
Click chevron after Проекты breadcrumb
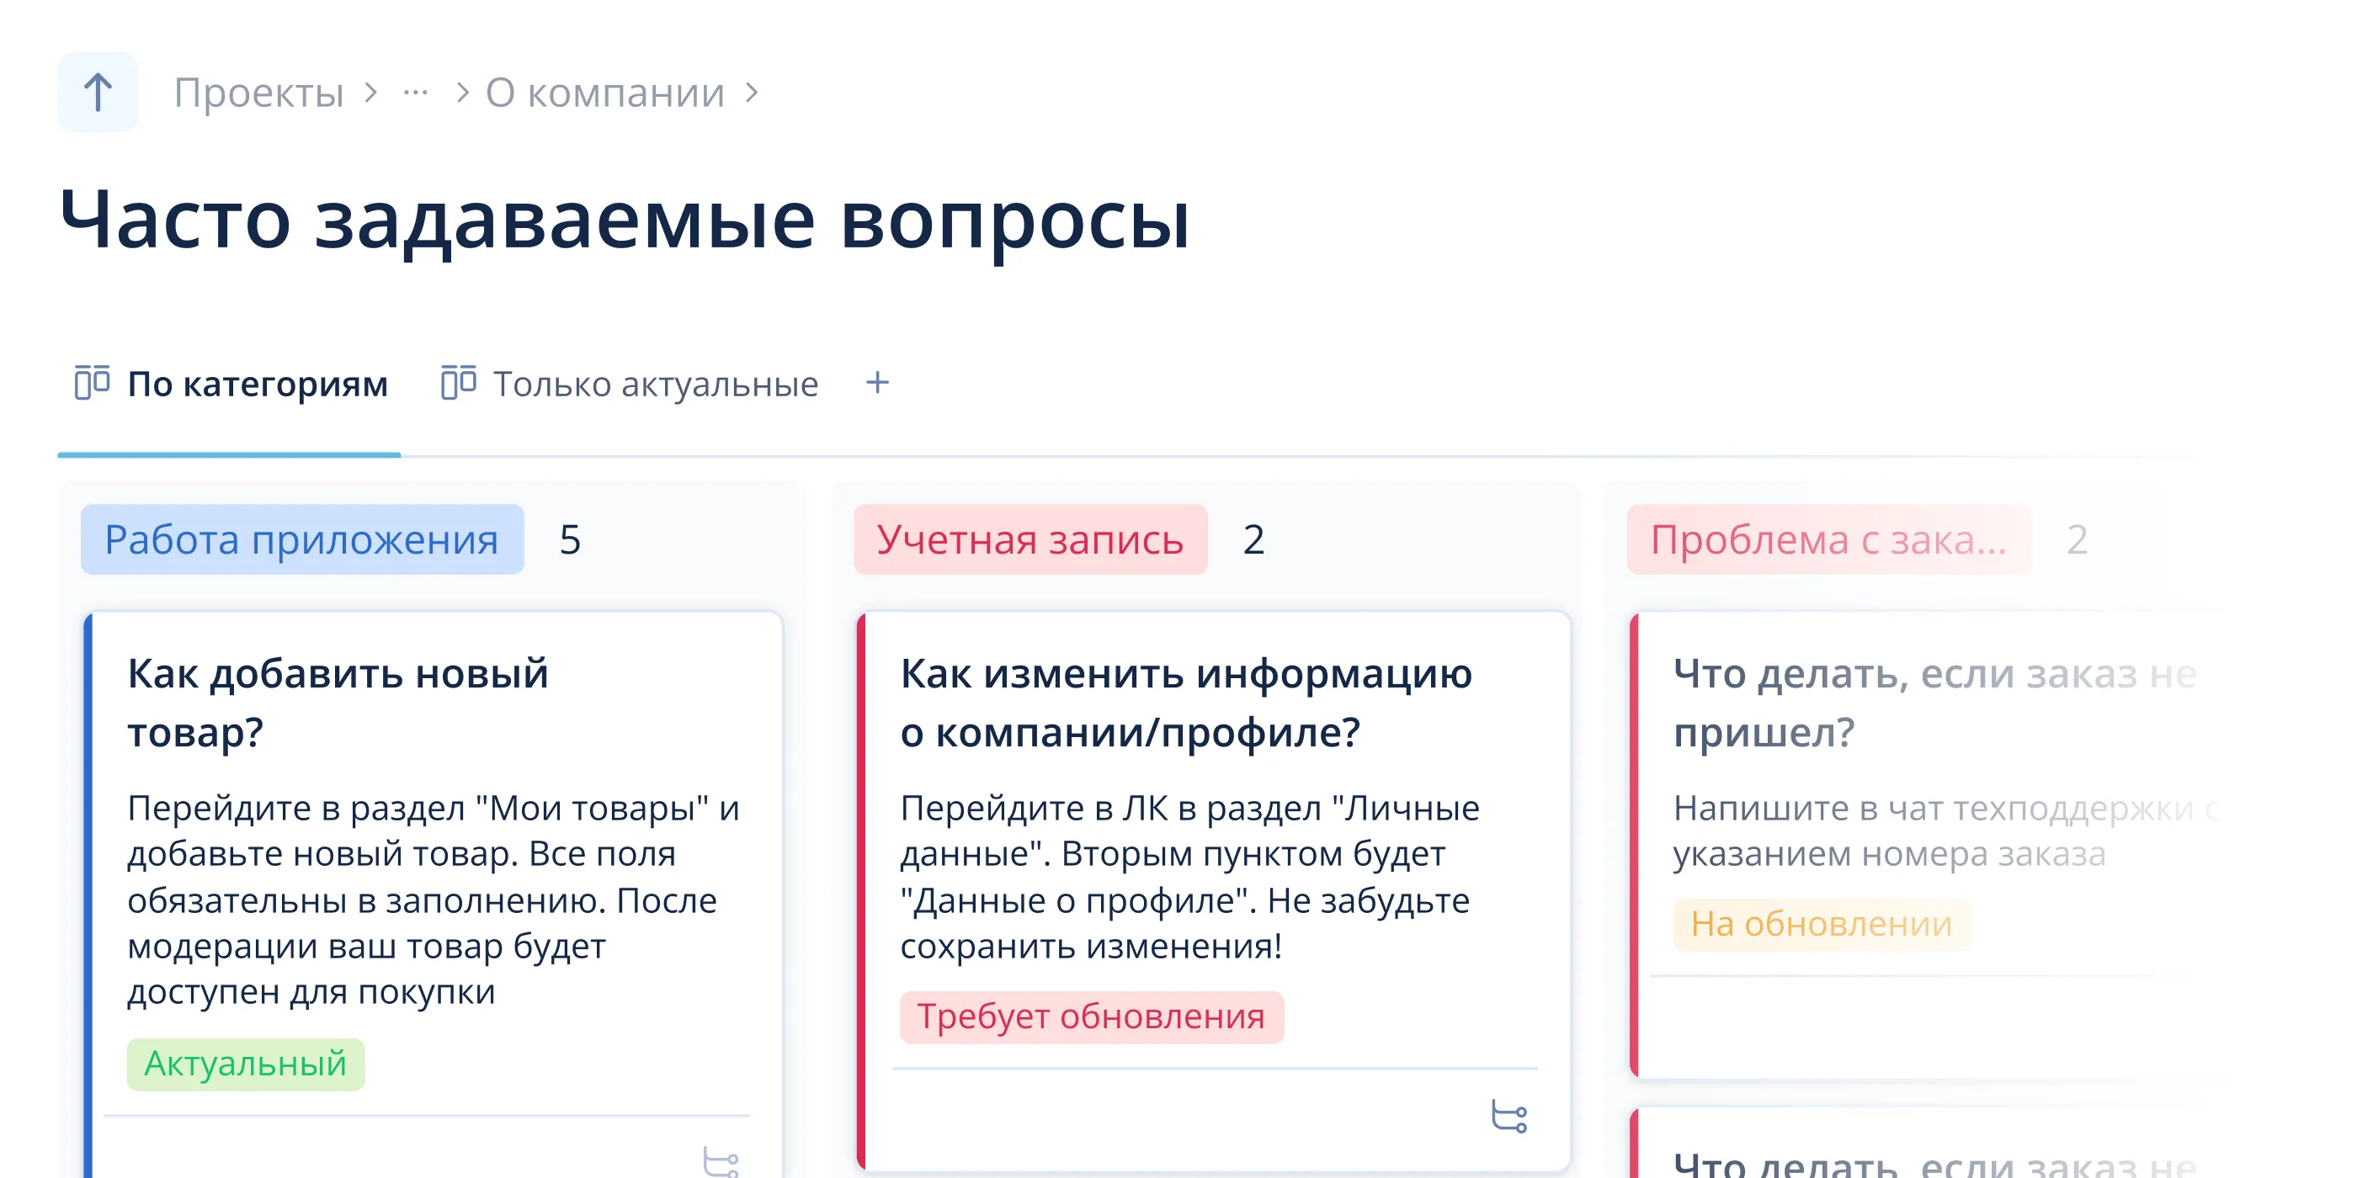pyautogui.click(x=370, y=93)
